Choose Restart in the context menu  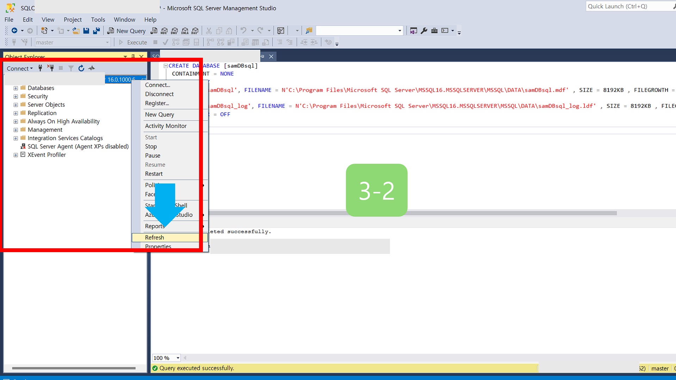pos(170,174)
